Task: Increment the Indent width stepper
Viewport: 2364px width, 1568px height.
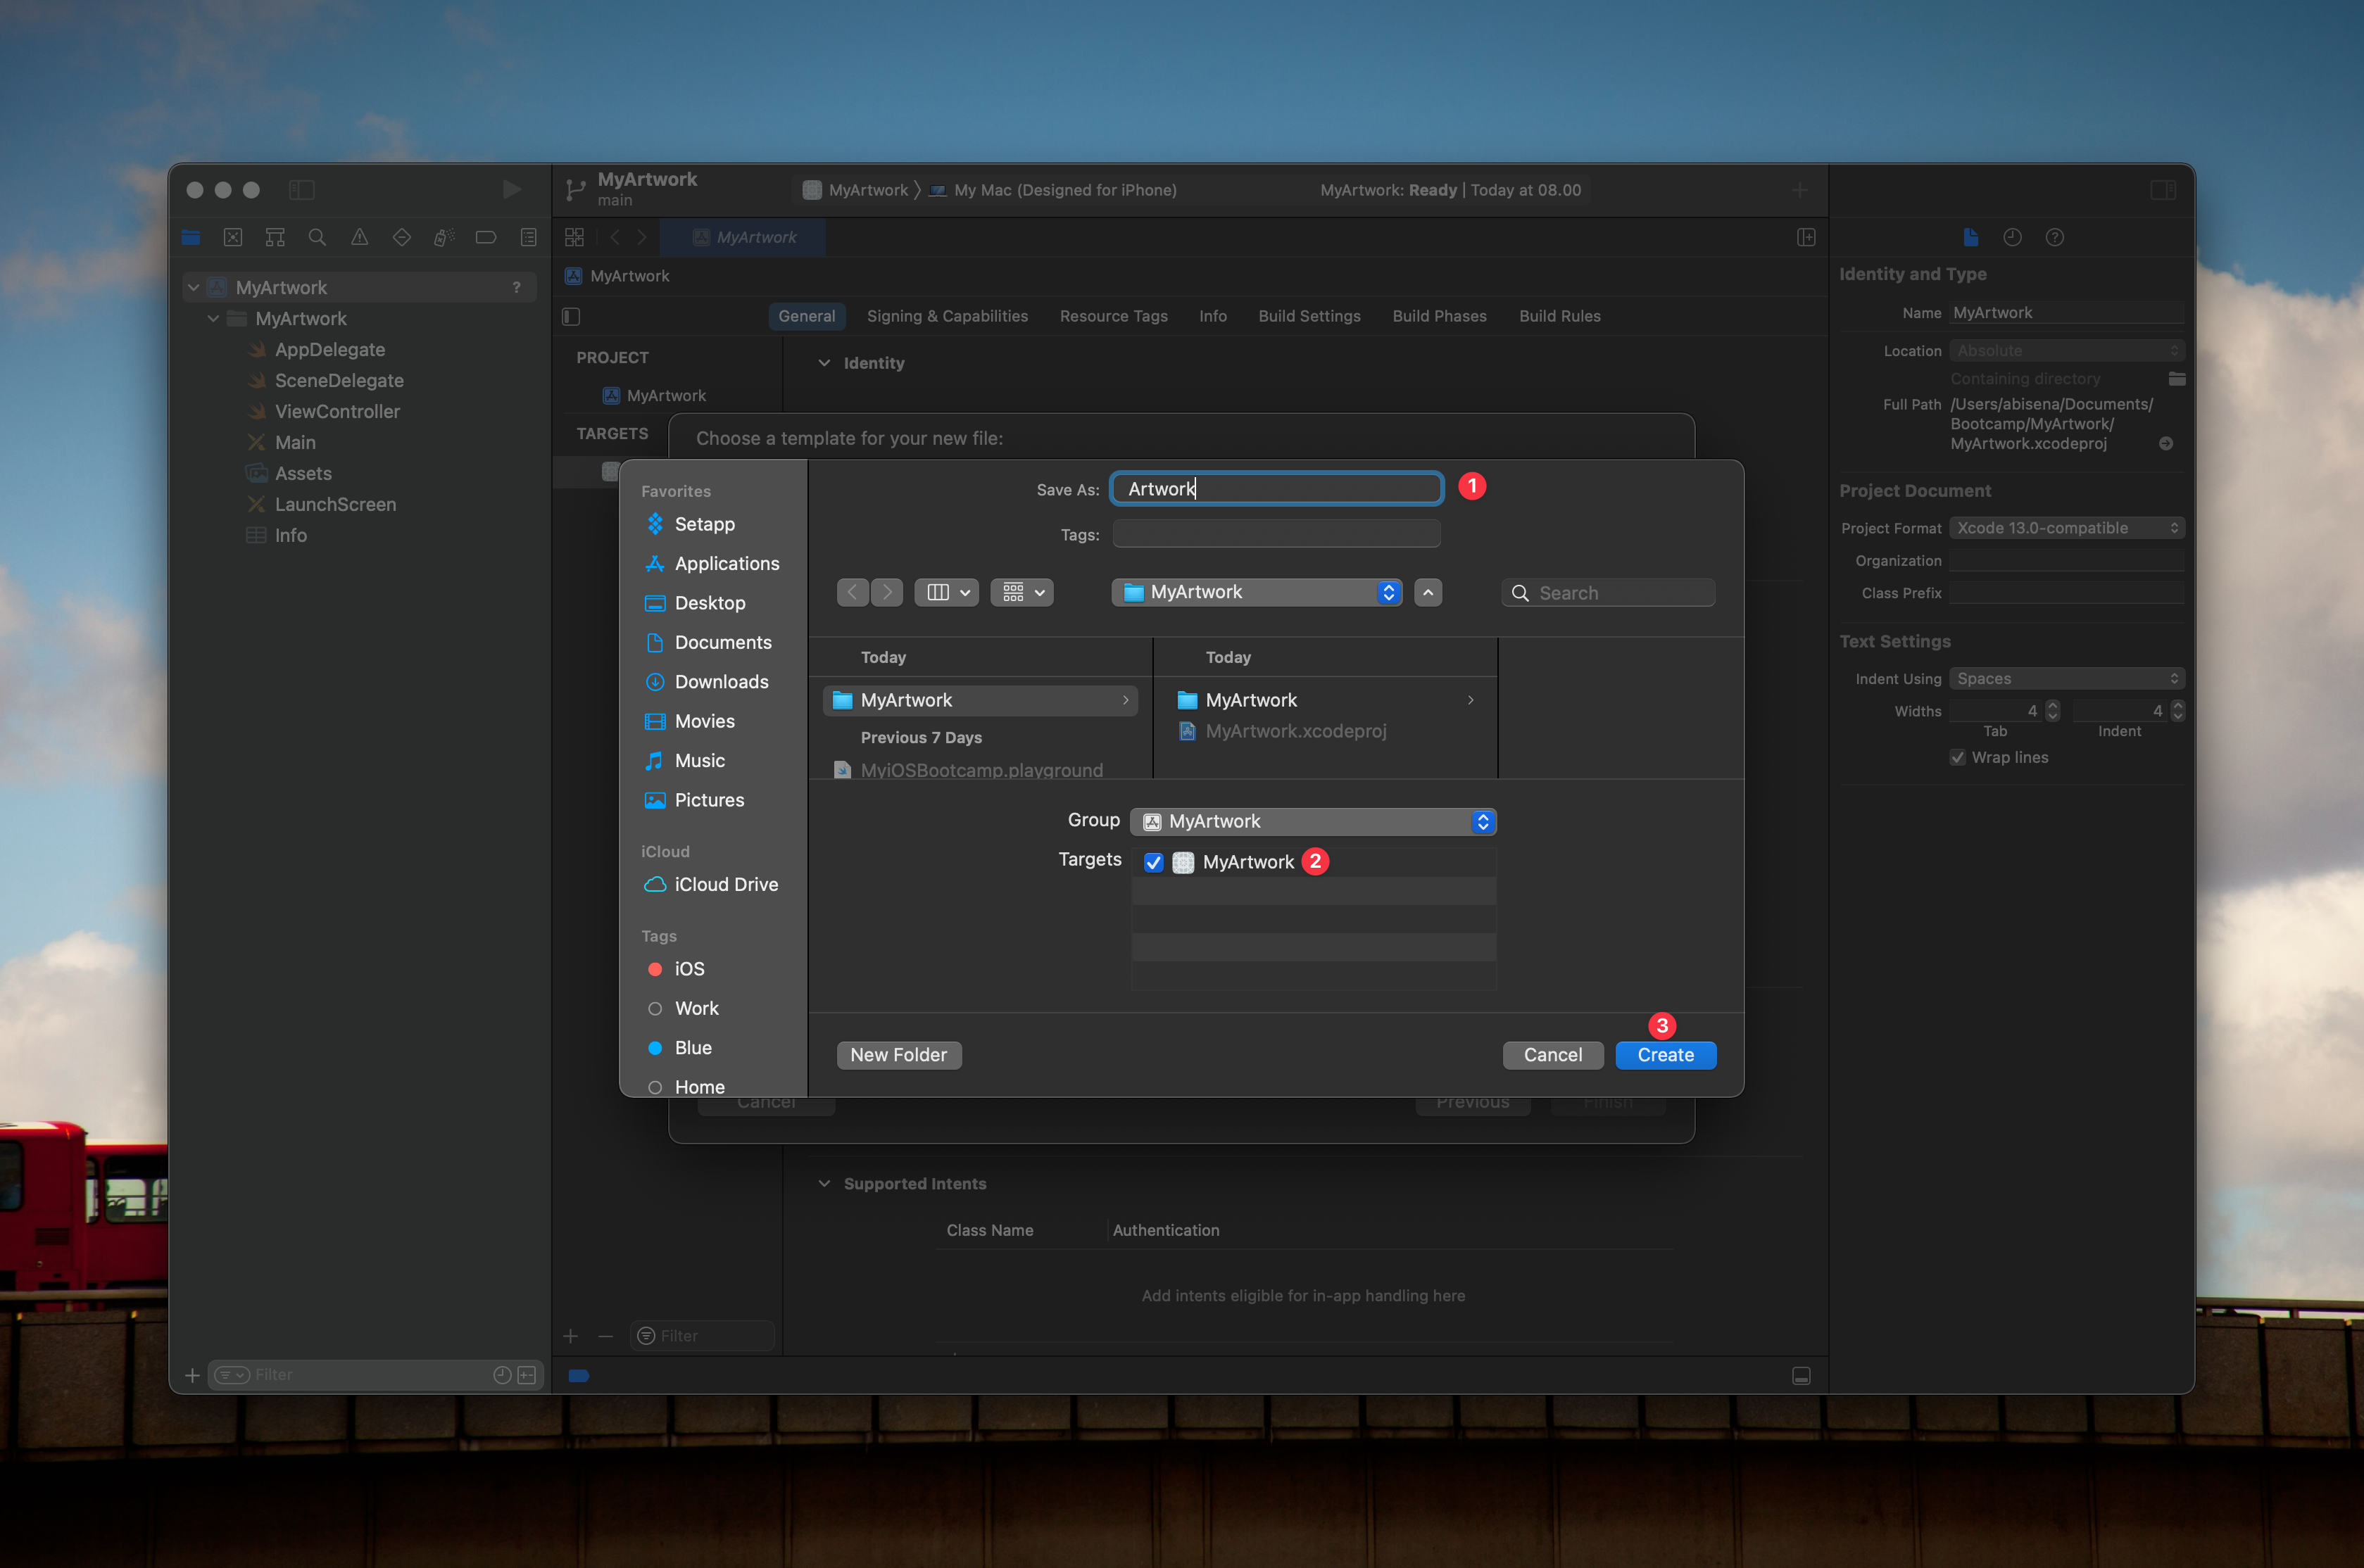Action: pos(2178,705)
